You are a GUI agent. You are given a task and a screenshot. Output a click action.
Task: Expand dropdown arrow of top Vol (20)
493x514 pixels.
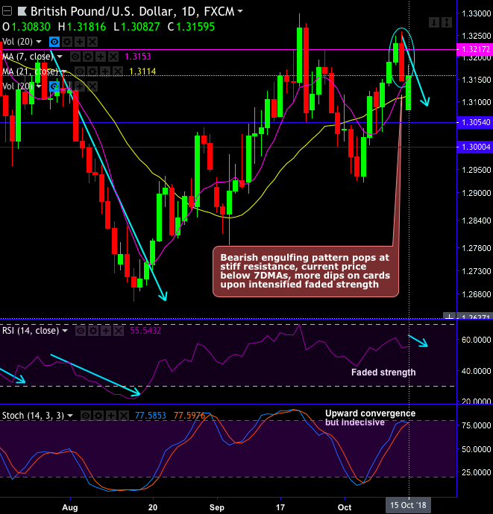coord(39,42)
